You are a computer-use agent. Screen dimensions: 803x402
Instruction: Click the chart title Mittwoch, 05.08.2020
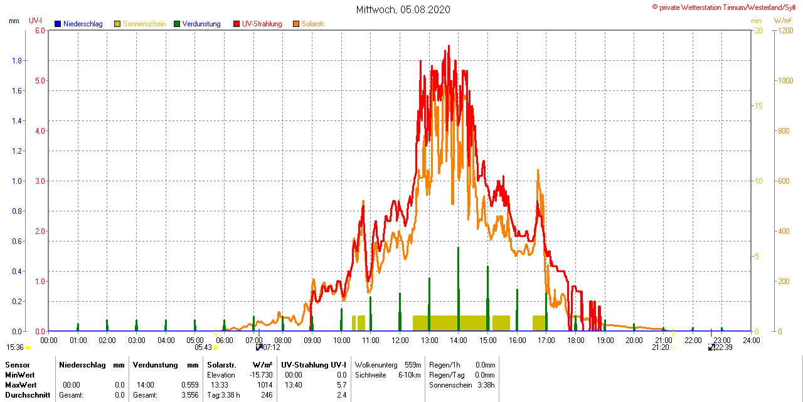pyautogui.click(x=403, y=9)
